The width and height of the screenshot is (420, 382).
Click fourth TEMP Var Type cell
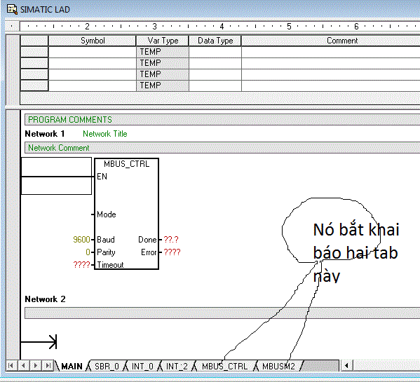163,86
